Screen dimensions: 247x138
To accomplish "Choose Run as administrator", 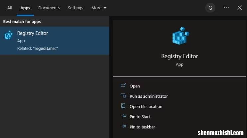I will pos(149,96).
